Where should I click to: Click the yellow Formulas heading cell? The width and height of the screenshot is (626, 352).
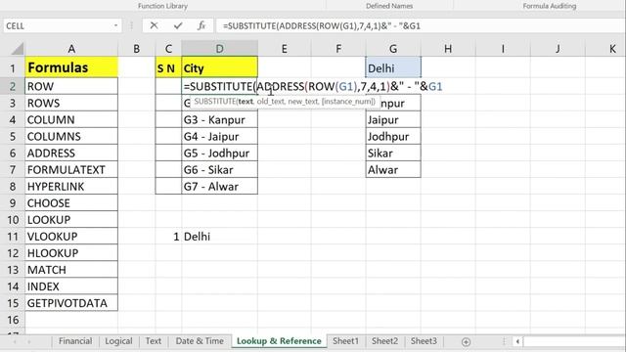(x=71, y=67)
